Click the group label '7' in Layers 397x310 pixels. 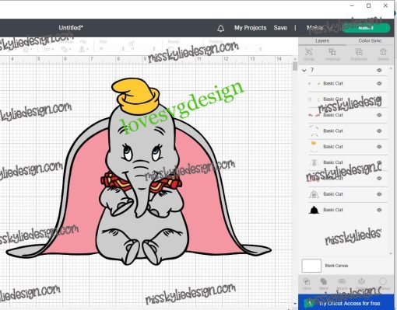[x=312, y=70]
